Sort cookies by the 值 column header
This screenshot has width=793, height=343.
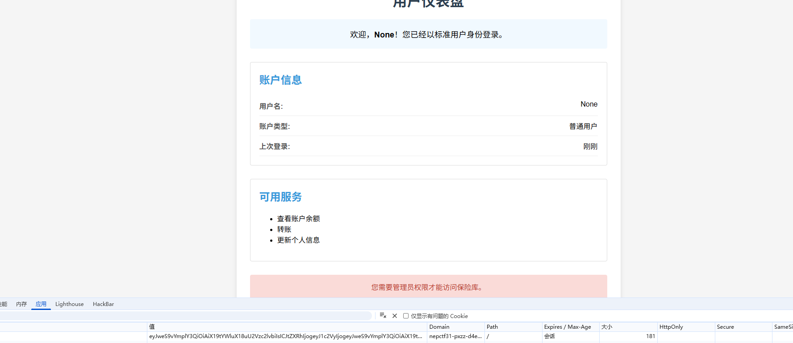coord(286,327)
